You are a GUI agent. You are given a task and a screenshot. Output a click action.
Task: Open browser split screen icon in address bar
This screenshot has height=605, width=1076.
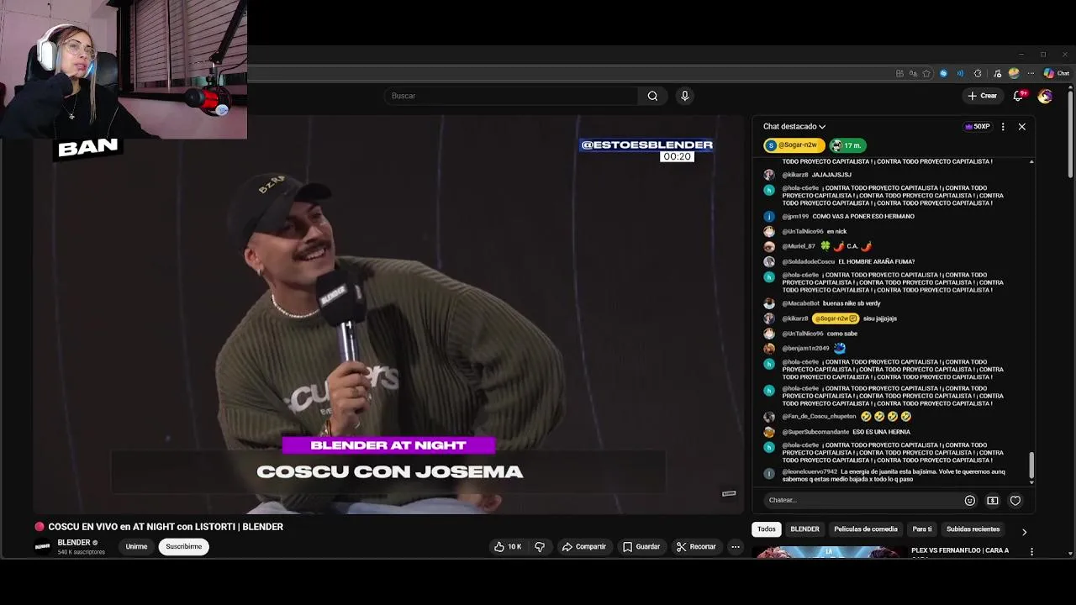[x=899, y=73]
